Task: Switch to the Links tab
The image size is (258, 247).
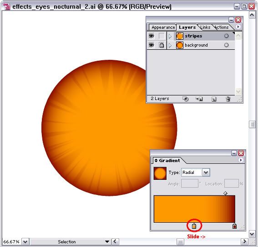Action: point(205,27)
